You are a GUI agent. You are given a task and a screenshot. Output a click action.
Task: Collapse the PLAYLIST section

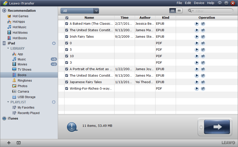coord(8,102)
